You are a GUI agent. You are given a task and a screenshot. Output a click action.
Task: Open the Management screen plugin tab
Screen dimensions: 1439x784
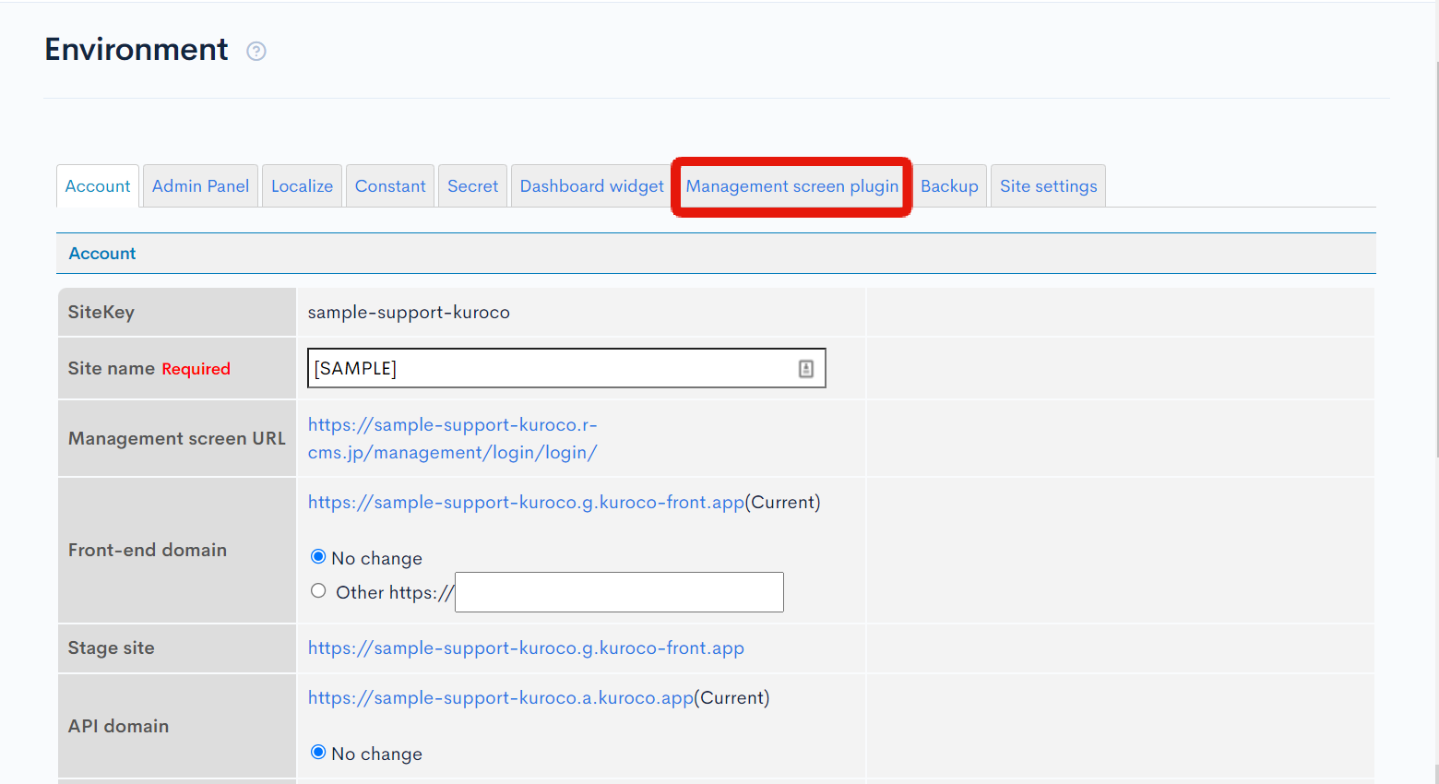791,185
